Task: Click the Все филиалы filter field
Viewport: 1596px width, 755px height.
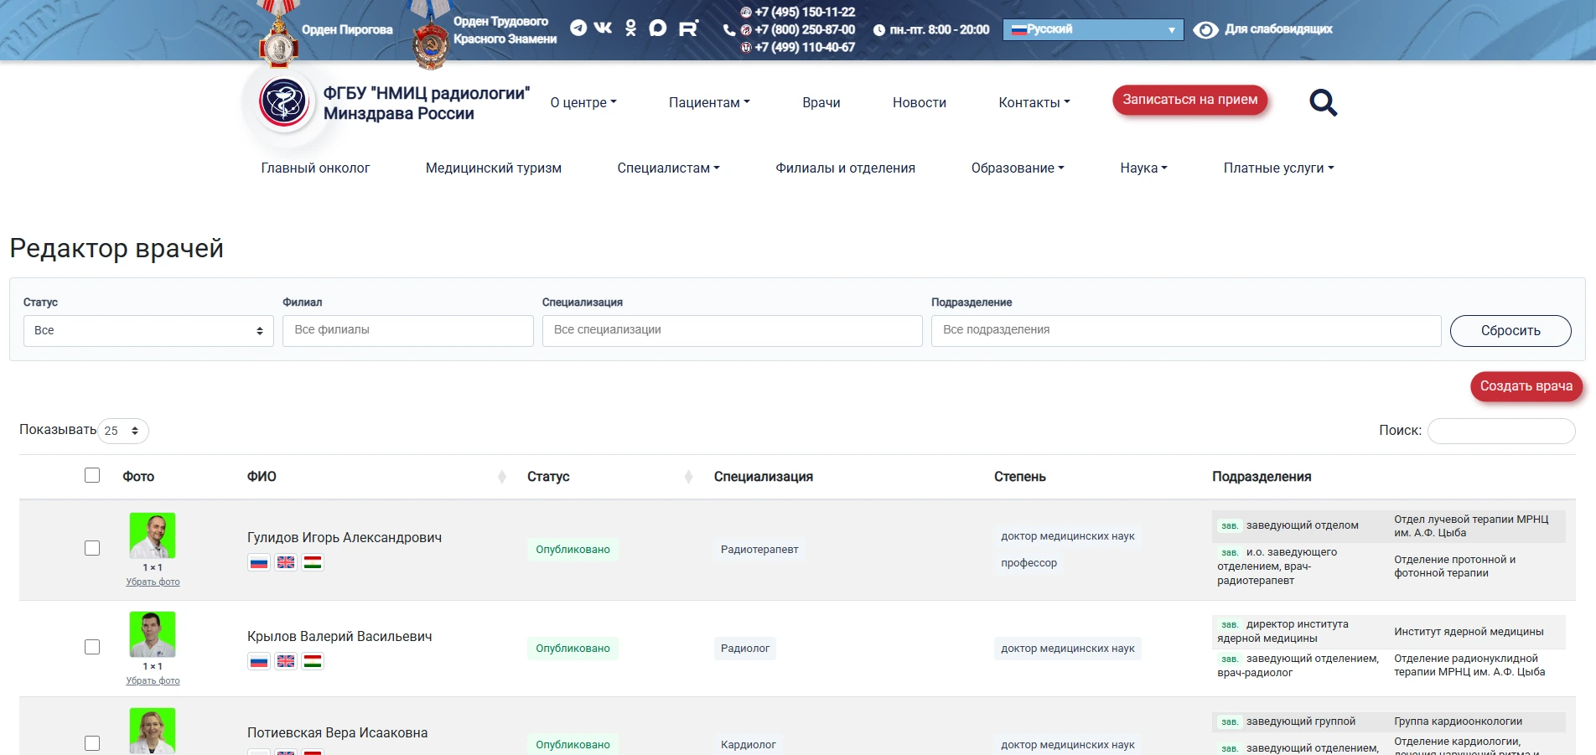Action: click(407, 331)
